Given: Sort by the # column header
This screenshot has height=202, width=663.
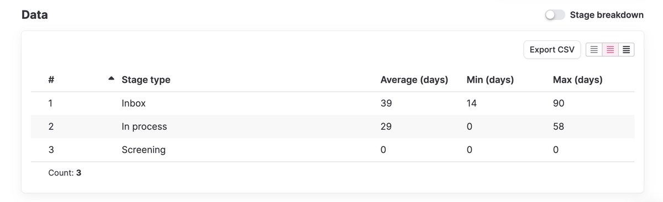Looking at the screenshot, I should (x=51, y=80).
